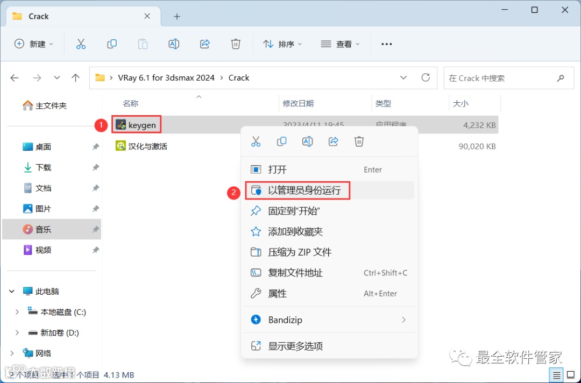Screen dimensions: 581x383
Task: Click the 90,020 KB size cell
Action: pos(477,146)
